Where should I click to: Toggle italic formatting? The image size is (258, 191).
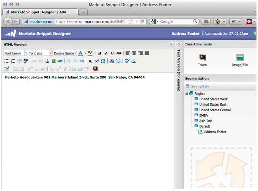(x=106, y=53)
